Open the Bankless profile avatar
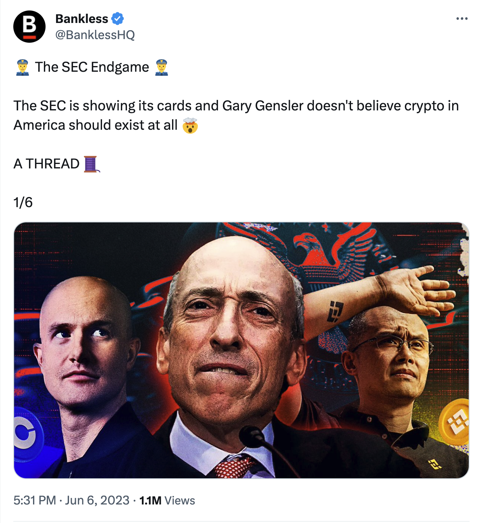482x523 pixels. point(29,27)
